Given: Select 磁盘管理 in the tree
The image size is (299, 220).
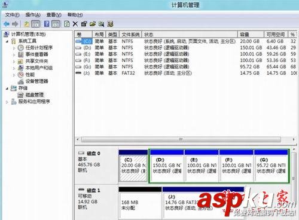Looking at the screenshot, I should coord(34,94).
